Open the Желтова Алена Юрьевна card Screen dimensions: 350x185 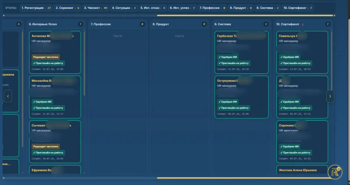point(302,170)
